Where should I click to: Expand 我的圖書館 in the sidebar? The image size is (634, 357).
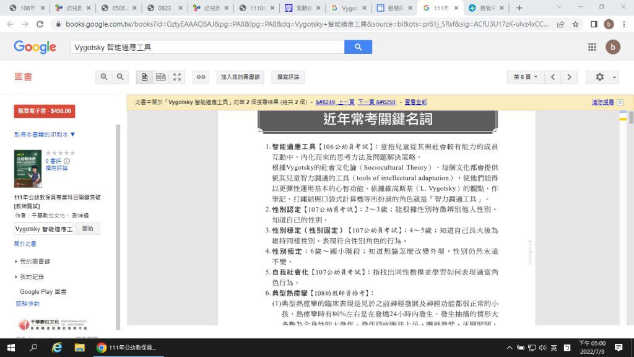point(34,262)
